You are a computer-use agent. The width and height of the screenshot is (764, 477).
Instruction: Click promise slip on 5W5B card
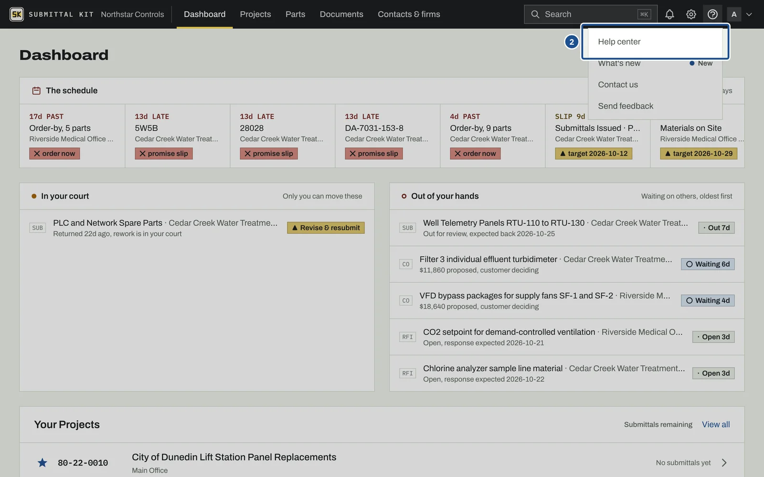coord(164,154)
